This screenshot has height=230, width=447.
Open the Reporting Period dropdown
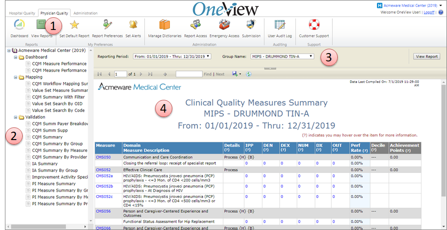[x=172, y=57]
